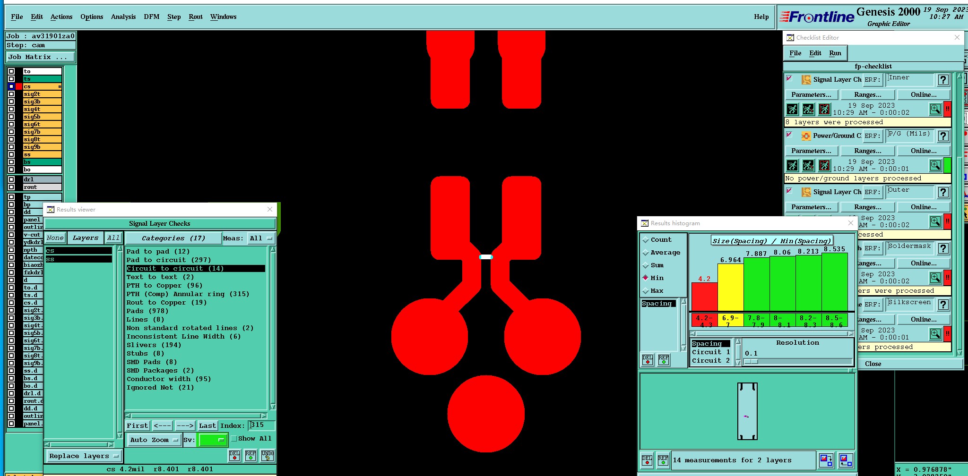
Task: Open results magnifier for Power/Ground check
Action: pos(935,165)
